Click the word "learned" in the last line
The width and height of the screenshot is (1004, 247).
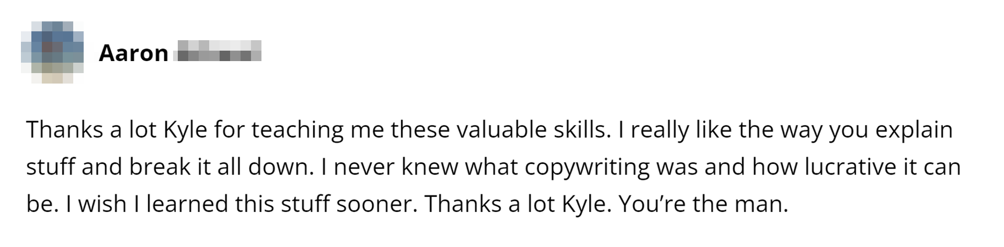pyautogui.click(x=187, y=204)
